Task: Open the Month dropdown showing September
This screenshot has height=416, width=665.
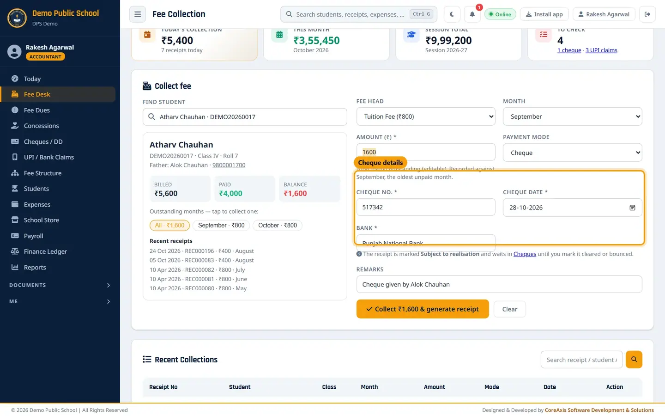Action: point(572,116)
